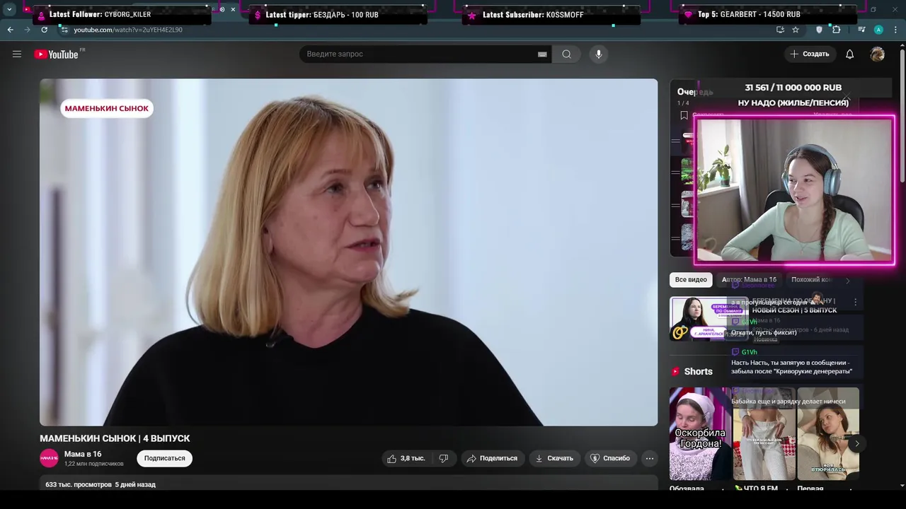This screenshot has height=509, width=906.
Task: Reload the page with the refresh icon
Action: pos(44,30)
